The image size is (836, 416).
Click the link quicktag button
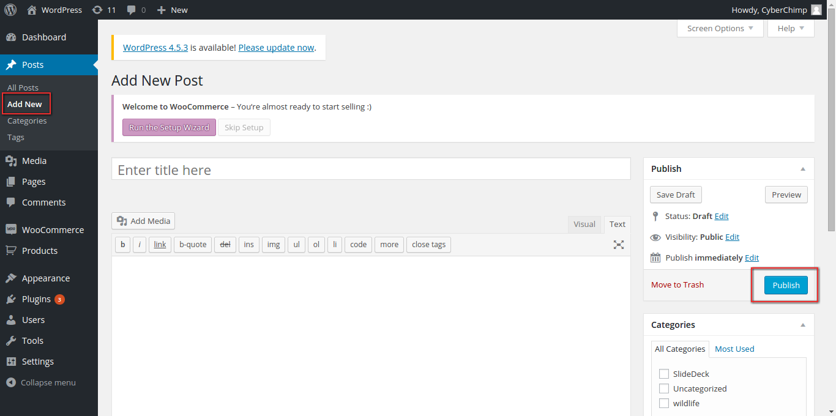[x=160, y=245]
